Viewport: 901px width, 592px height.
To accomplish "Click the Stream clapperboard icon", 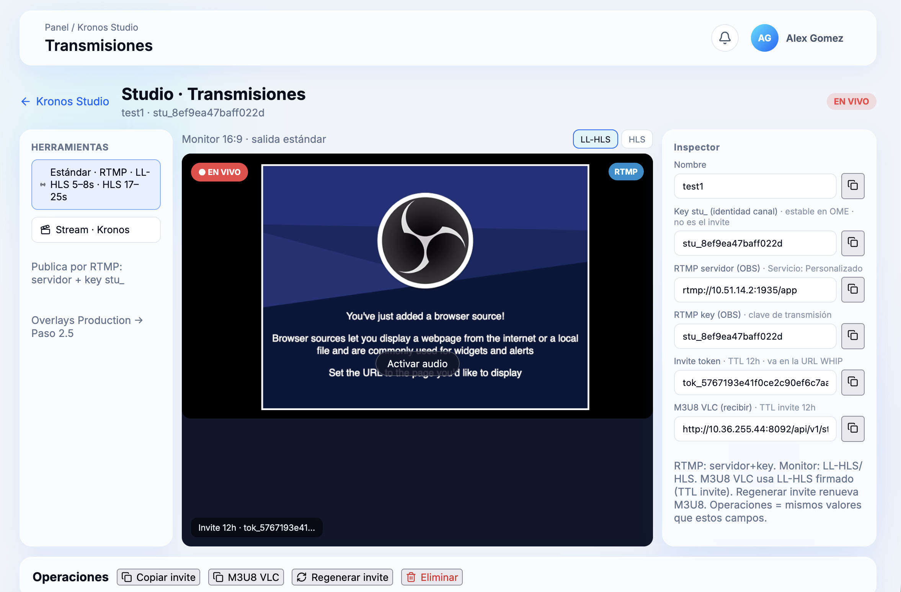I will [x=46, y=229].
